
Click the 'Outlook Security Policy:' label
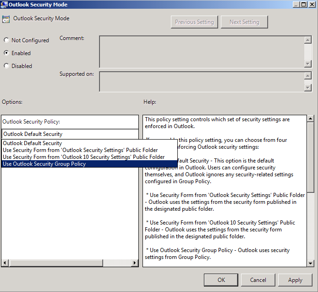pos(31,122)
